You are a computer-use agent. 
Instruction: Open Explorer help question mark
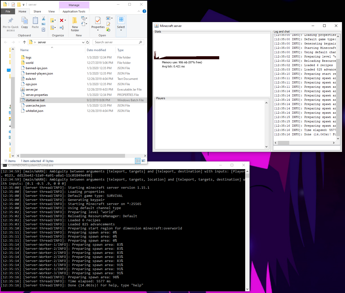[144, 11]
